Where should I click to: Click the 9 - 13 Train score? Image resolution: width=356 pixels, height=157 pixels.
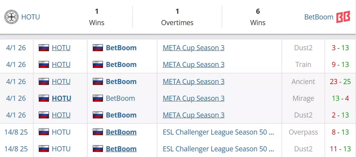pos(340,65)
